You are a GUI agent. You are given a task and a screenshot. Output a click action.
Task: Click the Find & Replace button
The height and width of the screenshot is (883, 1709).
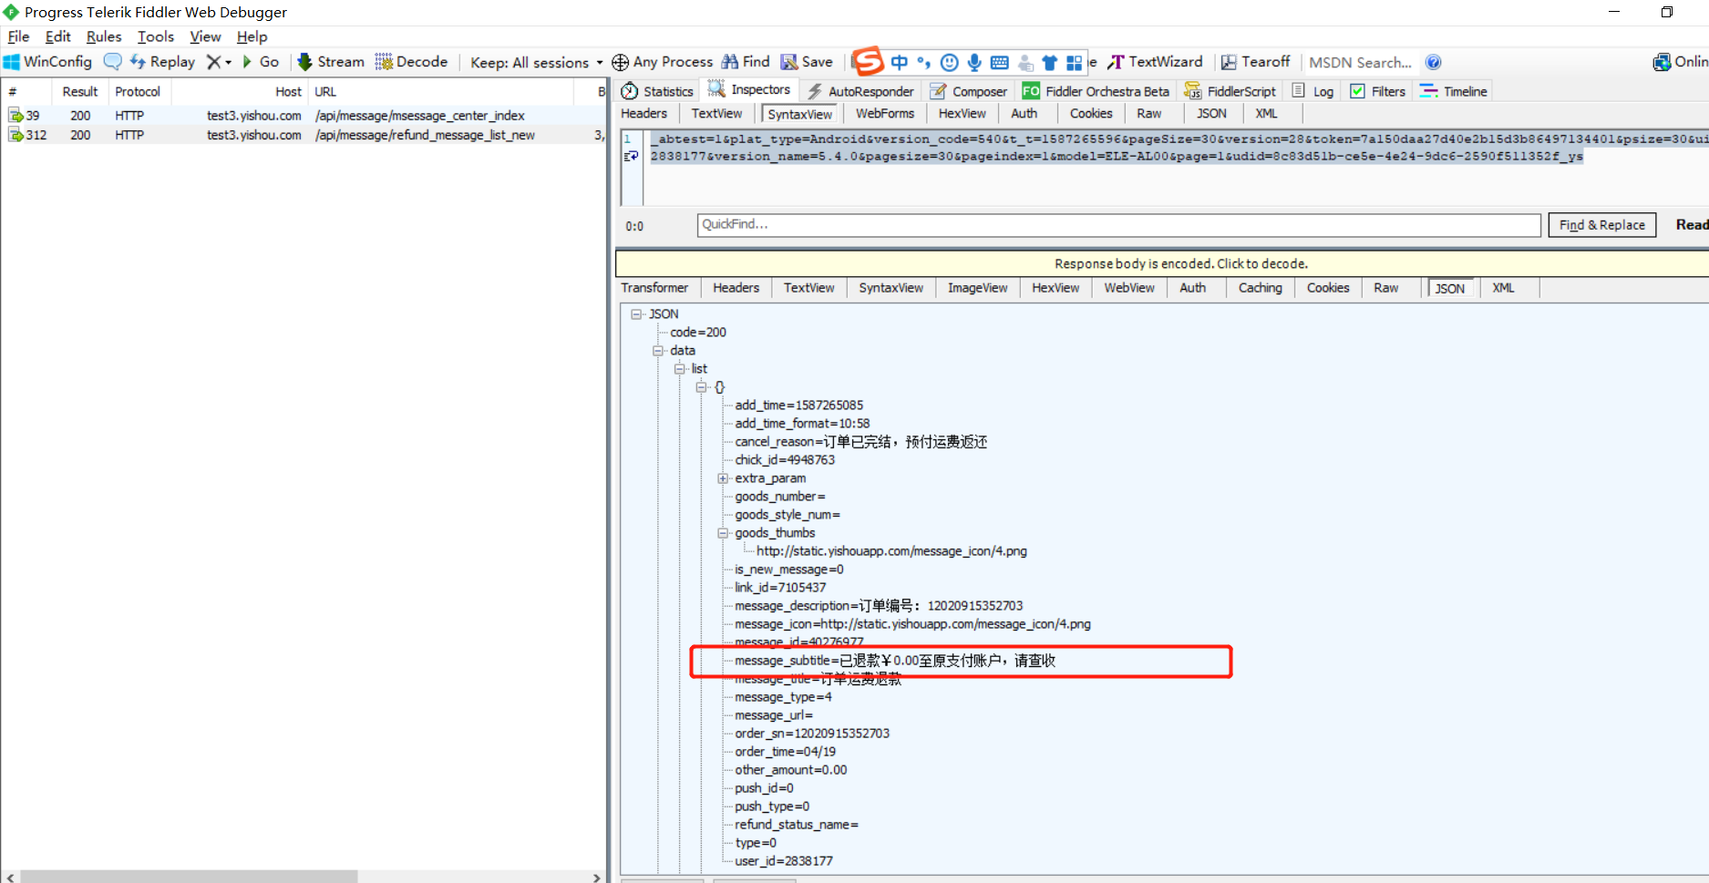point(1601,225)
